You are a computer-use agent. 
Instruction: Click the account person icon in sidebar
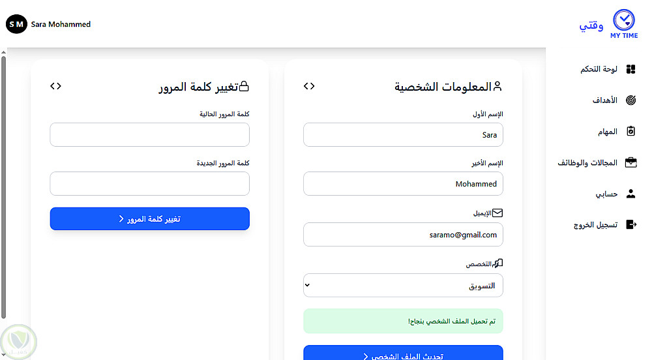[x=630, y=194]
